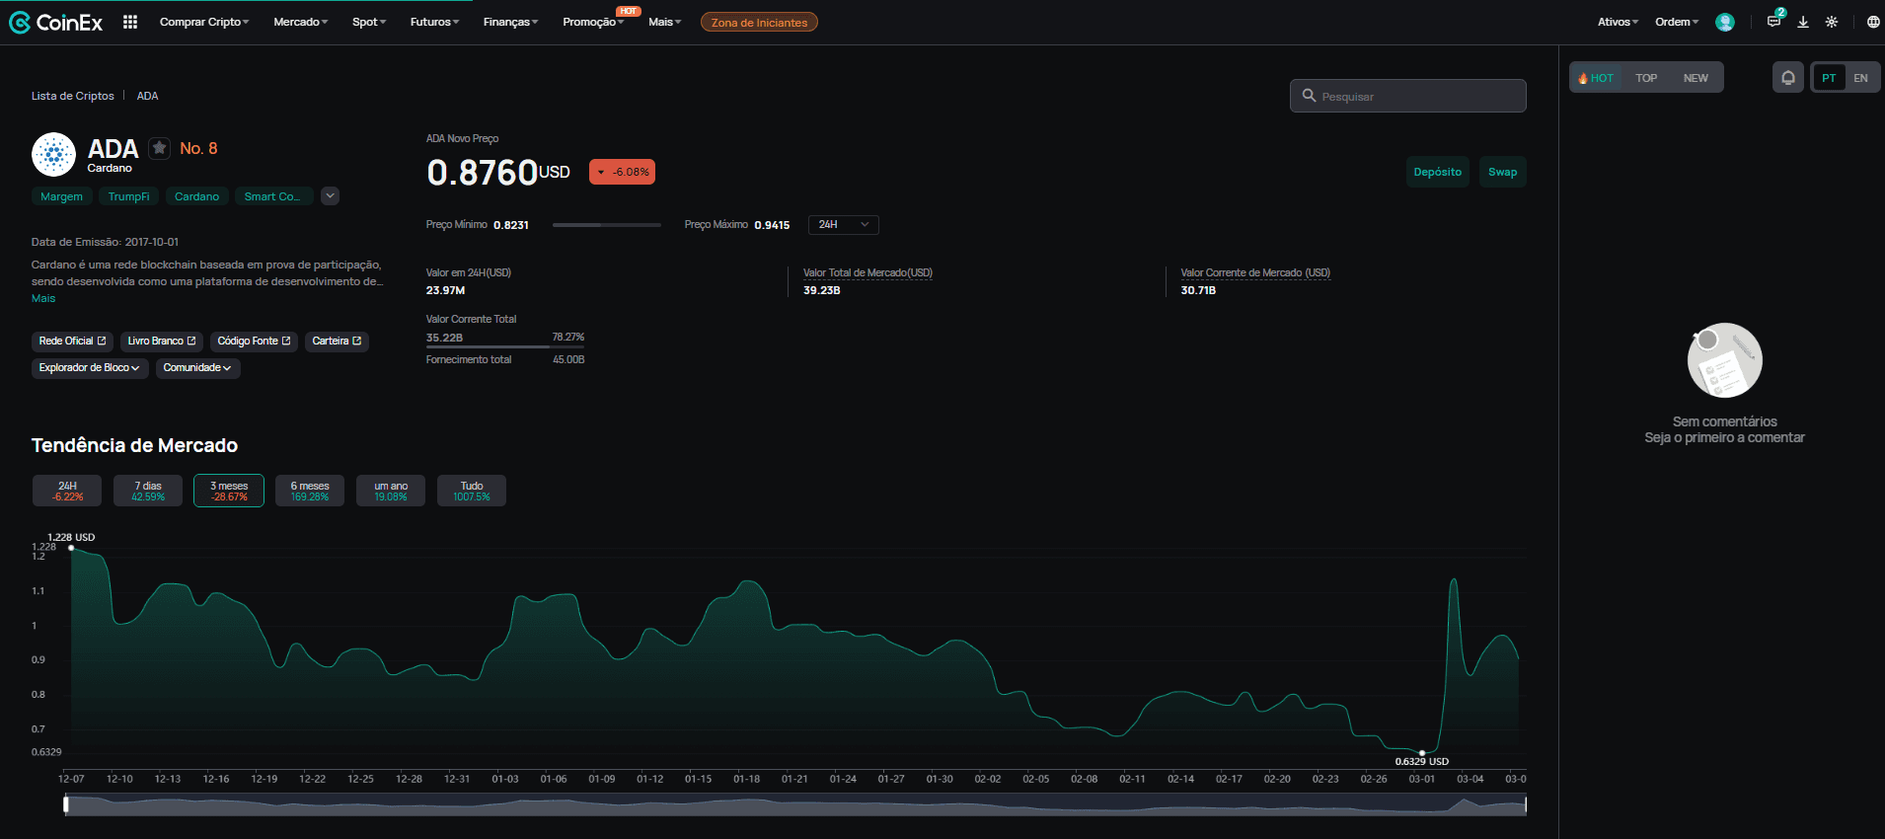Click the search magnifier icon
1885x839 pixels.
[1309, 96]
